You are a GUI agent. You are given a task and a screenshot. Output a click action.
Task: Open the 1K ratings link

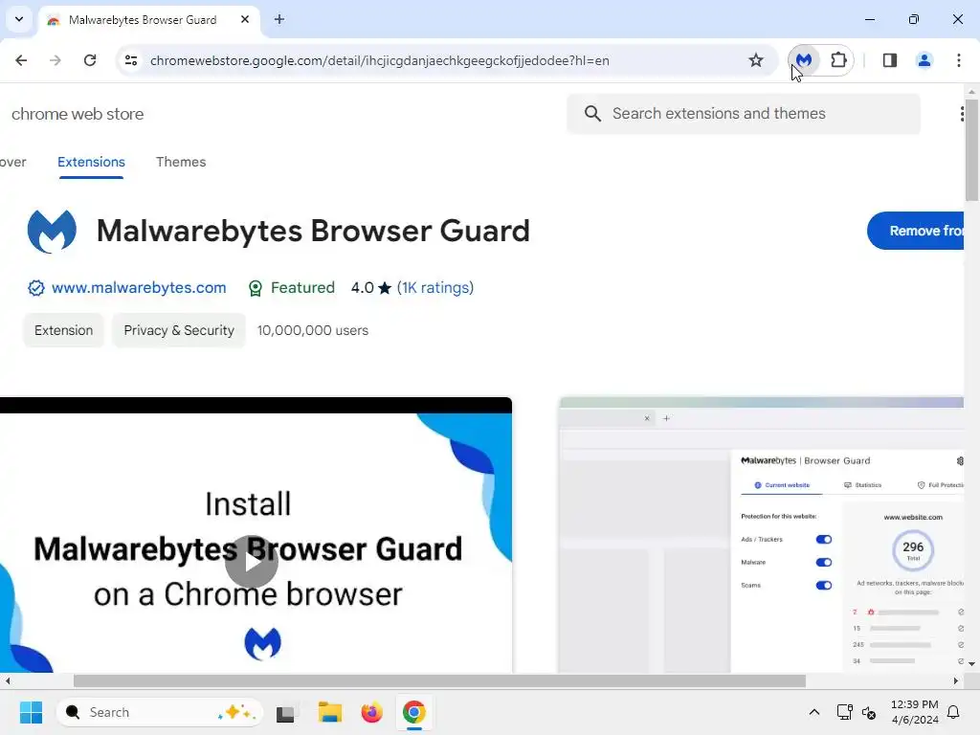coord(435,287)
